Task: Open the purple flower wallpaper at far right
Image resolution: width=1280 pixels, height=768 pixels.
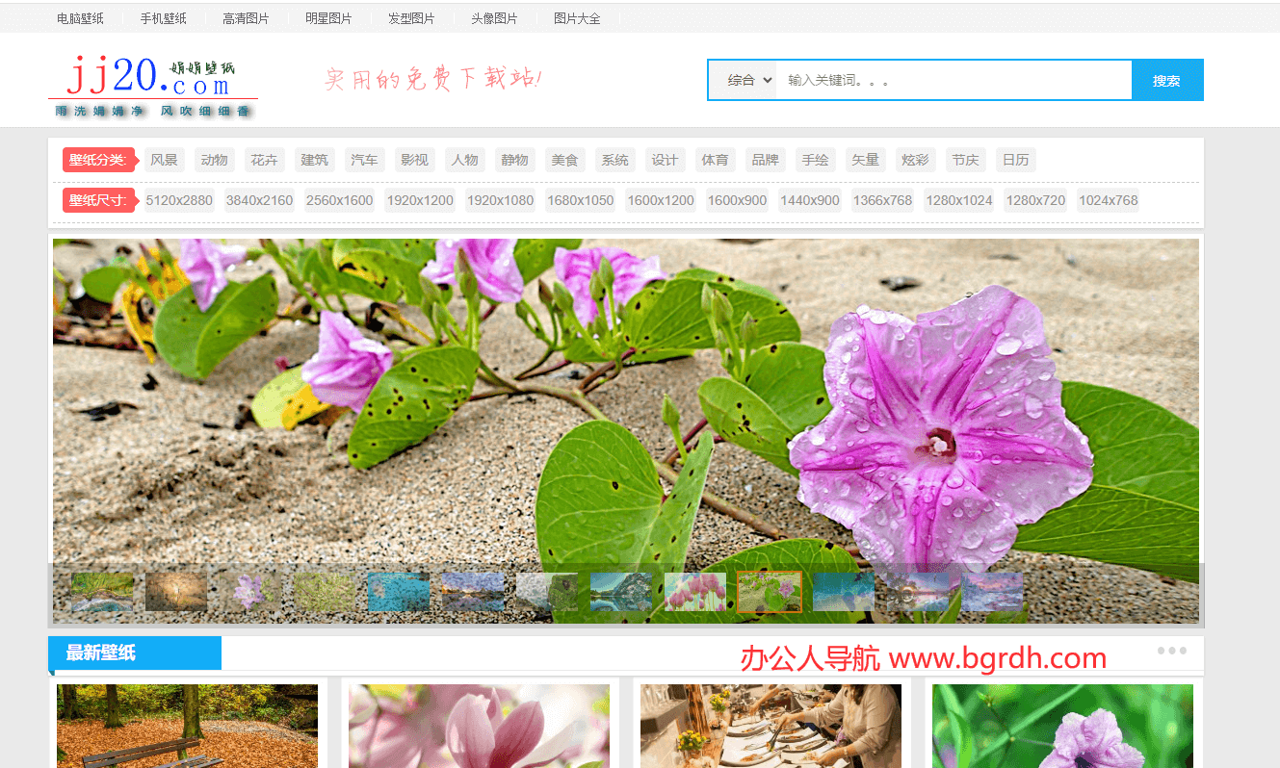Action: (x=1062, y=726)
